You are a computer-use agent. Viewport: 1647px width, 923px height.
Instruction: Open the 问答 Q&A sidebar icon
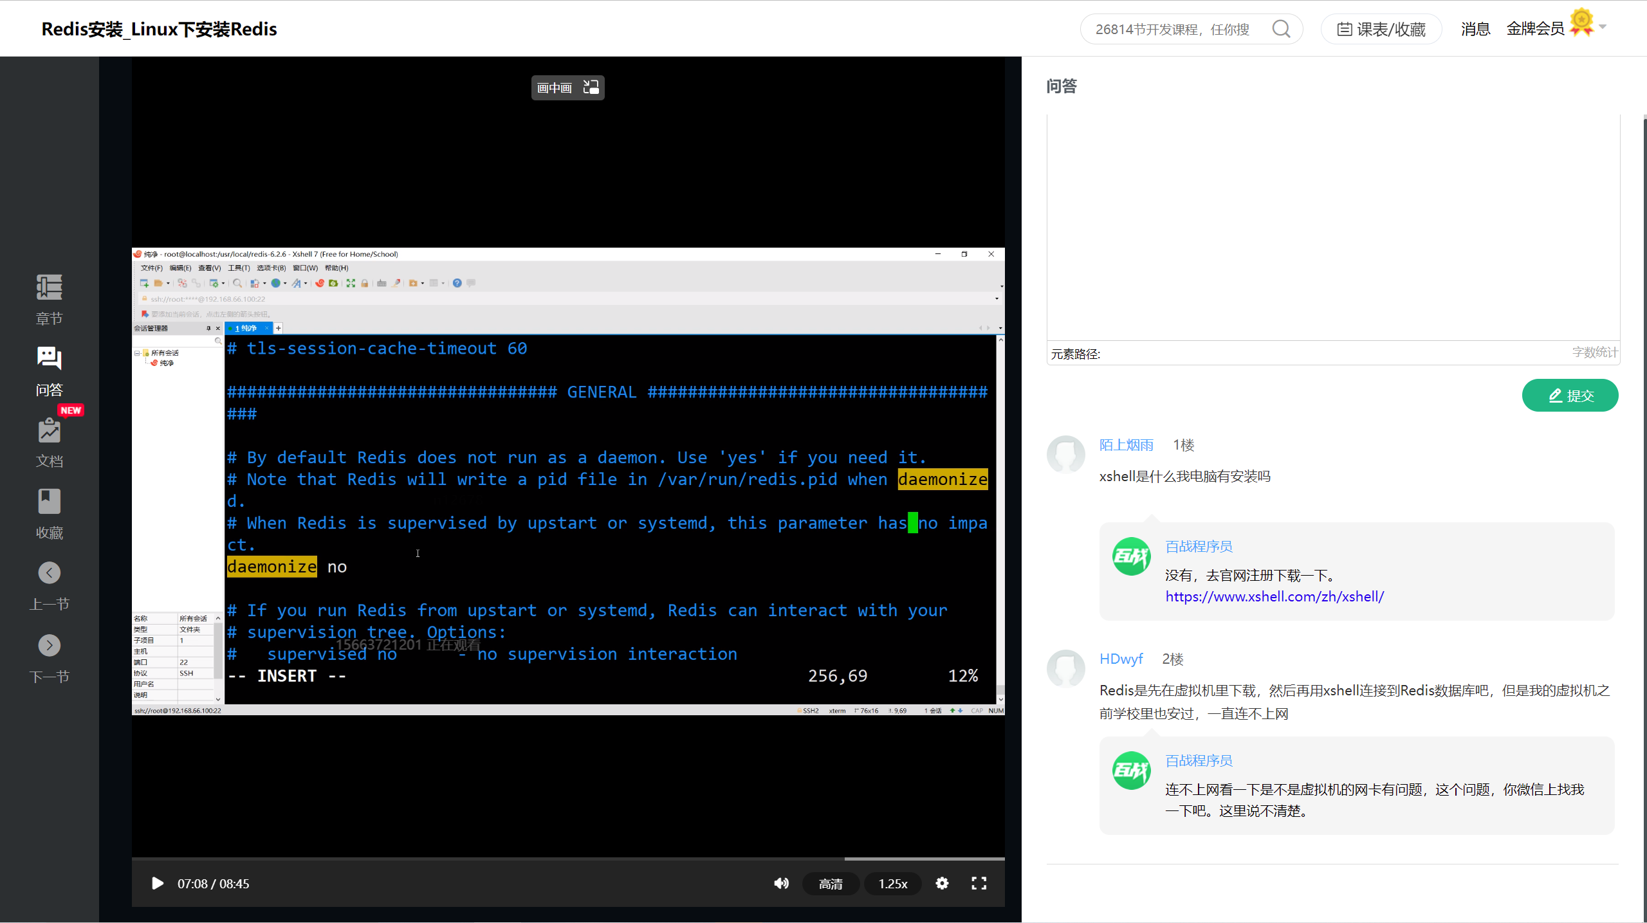coord(49,358)
